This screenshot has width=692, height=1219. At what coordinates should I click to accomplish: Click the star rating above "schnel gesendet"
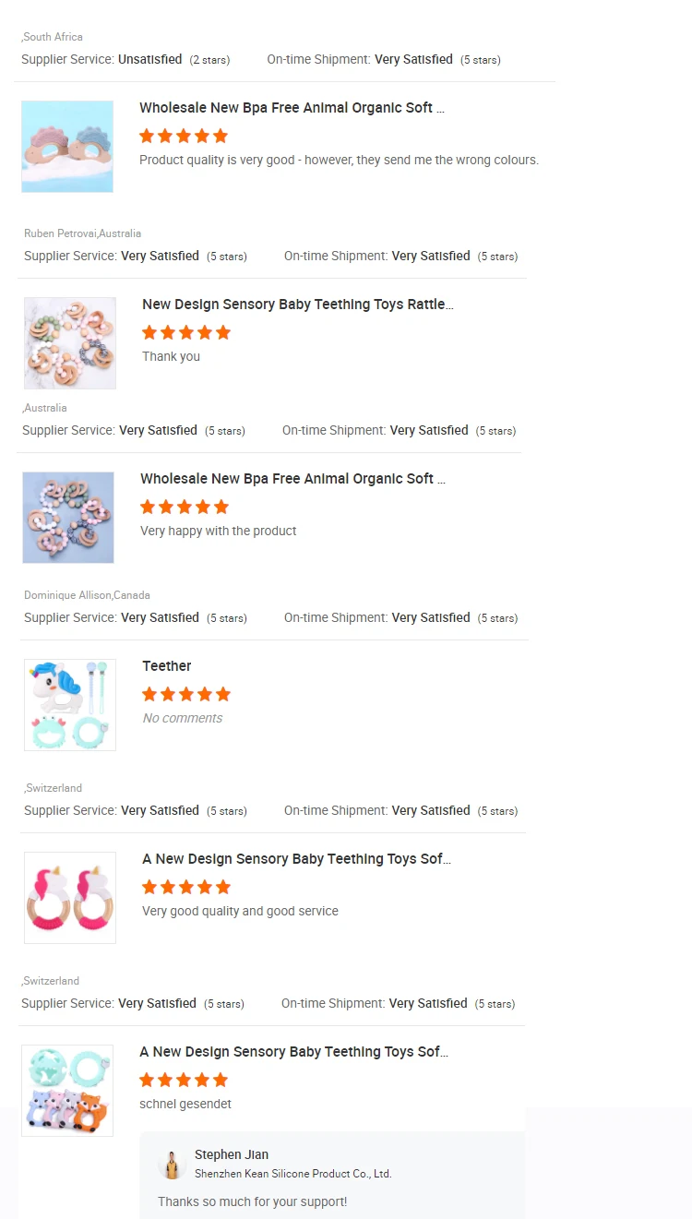[183, 1081]
